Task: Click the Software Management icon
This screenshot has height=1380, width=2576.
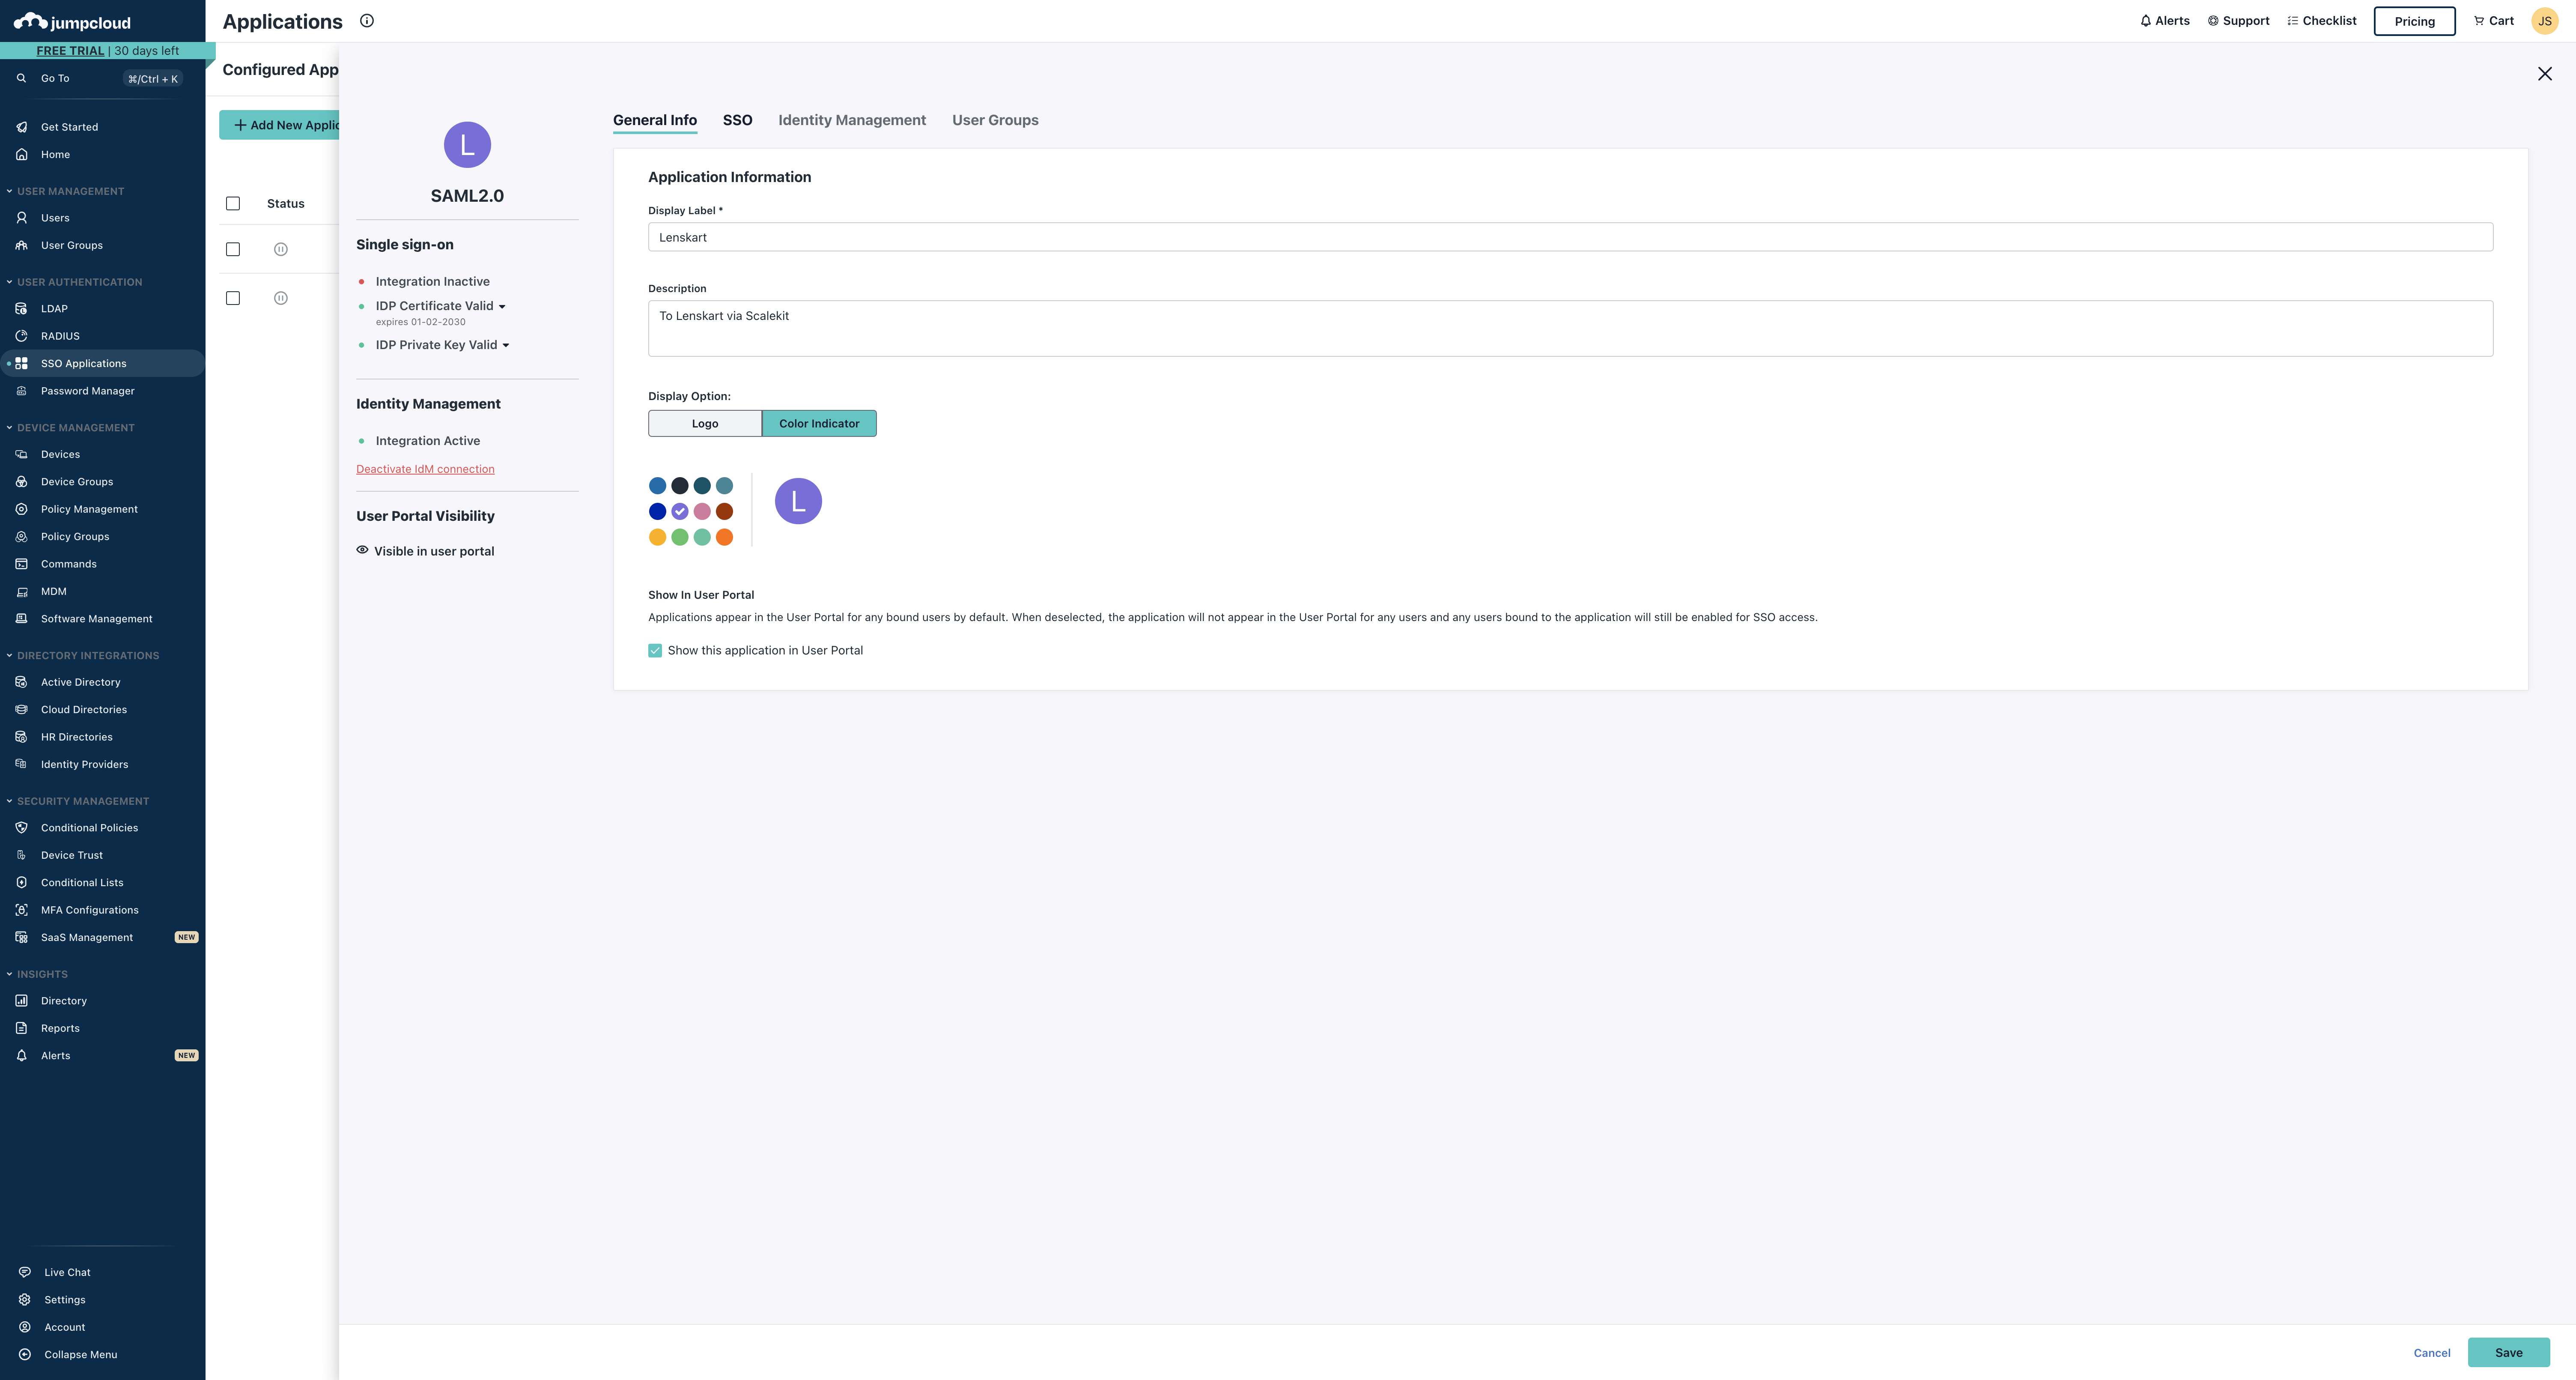Action: [21, 619]
